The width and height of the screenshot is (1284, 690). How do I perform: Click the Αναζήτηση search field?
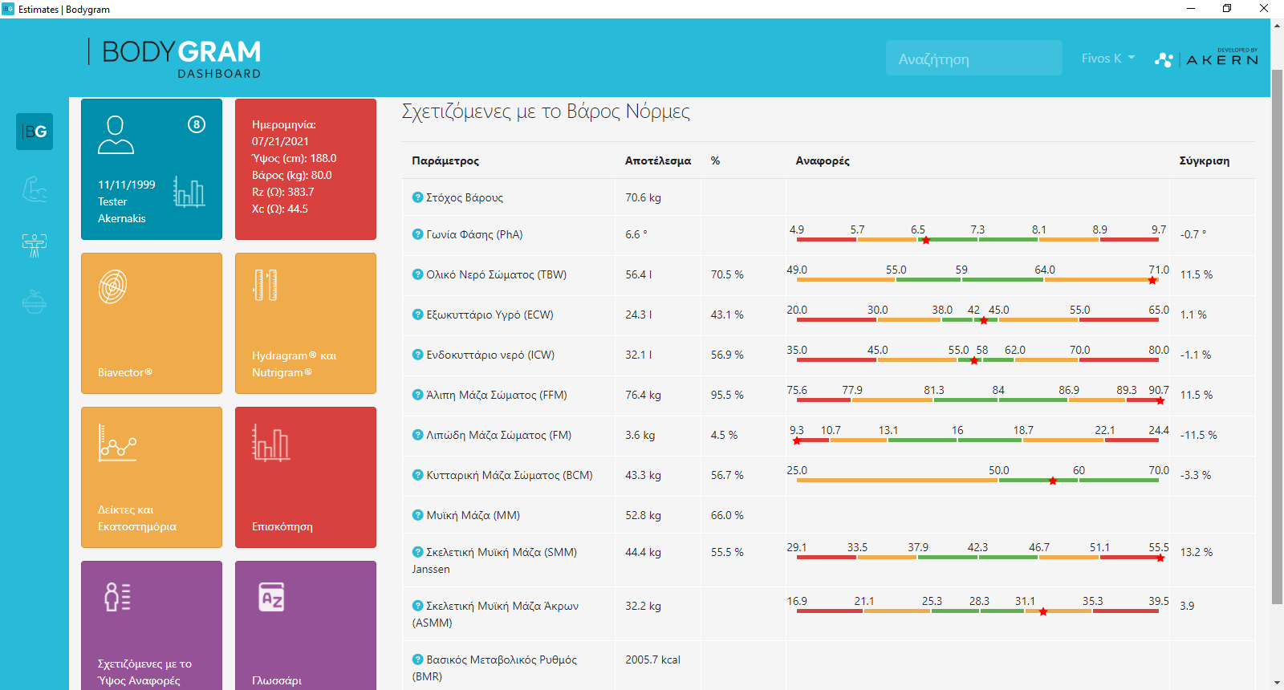tap(974, 58)
